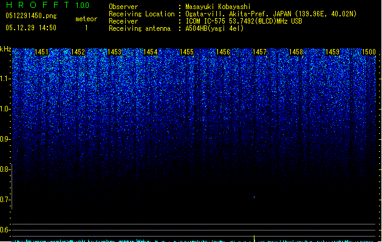Screen dimensions: 382x242
Task: Click the 1500 time marker
Action: pos(369,53)
